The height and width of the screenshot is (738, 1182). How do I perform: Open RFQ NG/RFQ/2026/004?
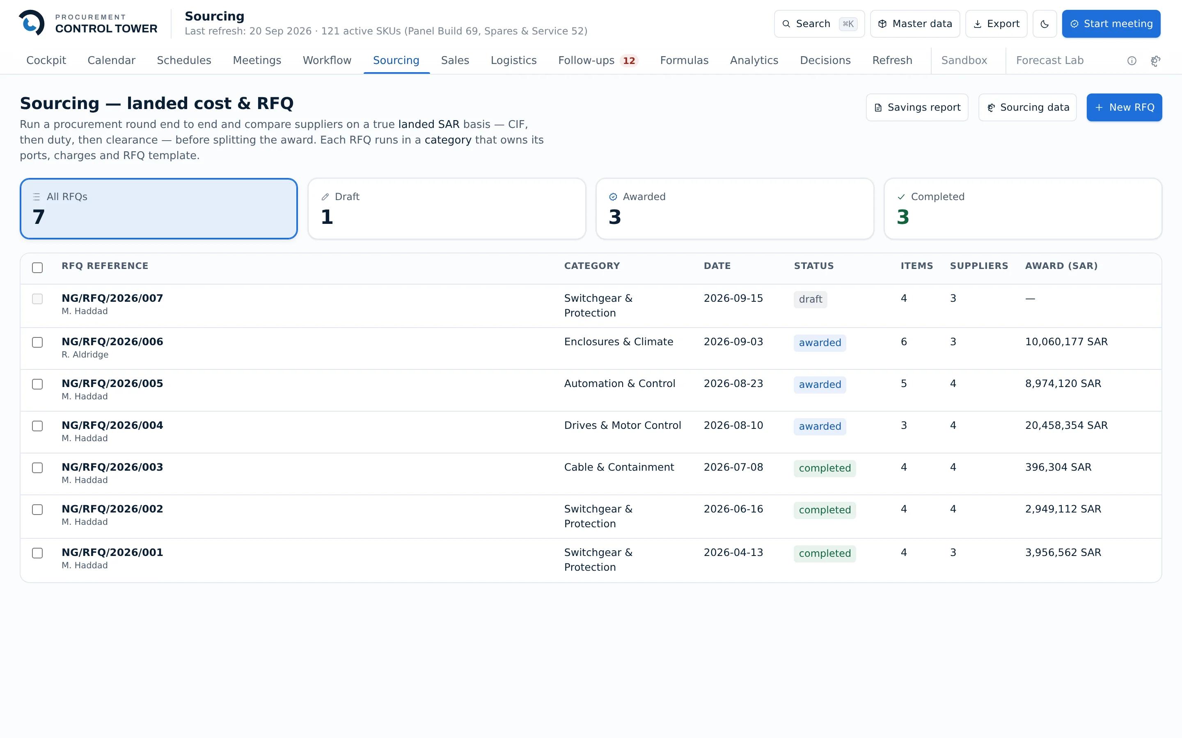pos(112,425)
